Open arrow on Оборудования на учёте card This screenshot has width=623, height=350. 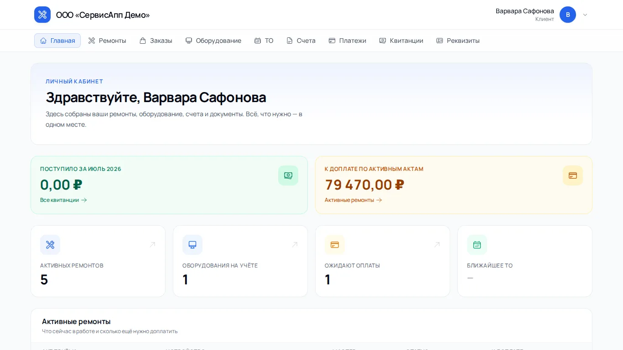pos(295,245)
